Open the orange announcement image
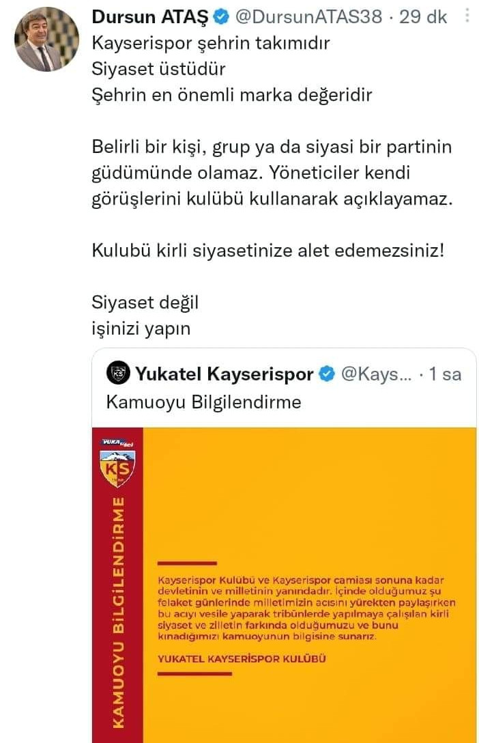This screenshot has width=479, height=743. pos(285,585)
